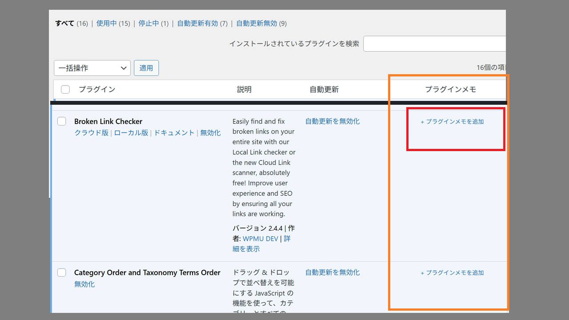Open ドキュメント link for Broken Link Checker
The width and height of the screenshot is (569, 320).
pos(174,132)
